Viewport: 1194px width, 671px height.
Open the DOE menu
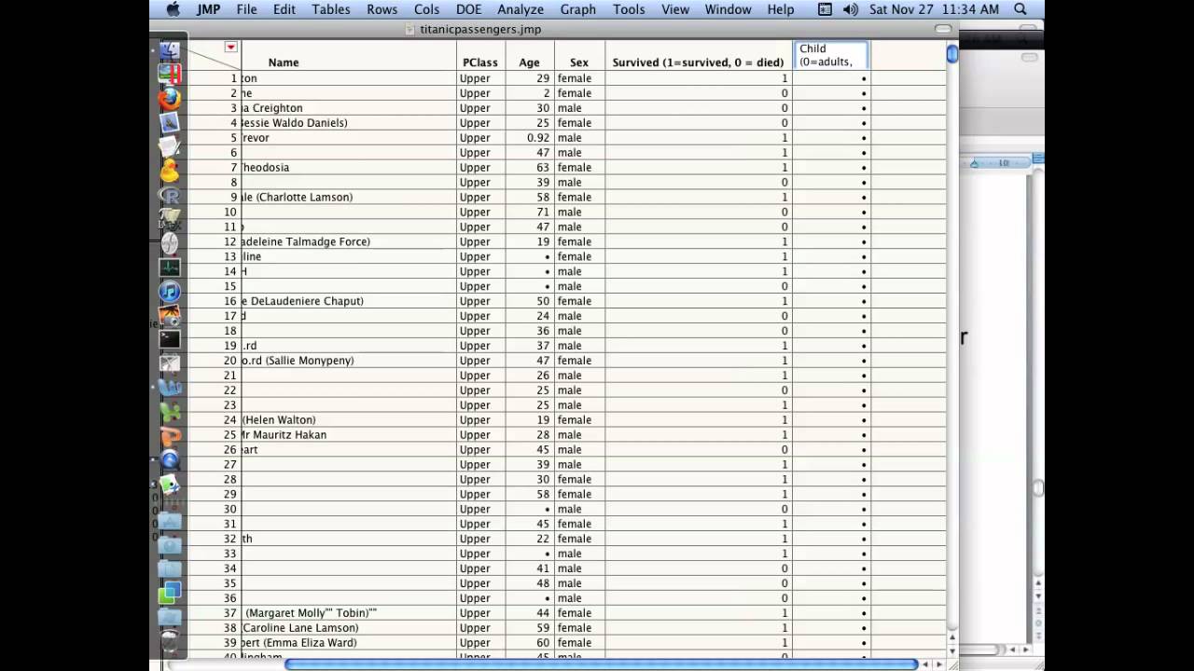coord(469,9)
